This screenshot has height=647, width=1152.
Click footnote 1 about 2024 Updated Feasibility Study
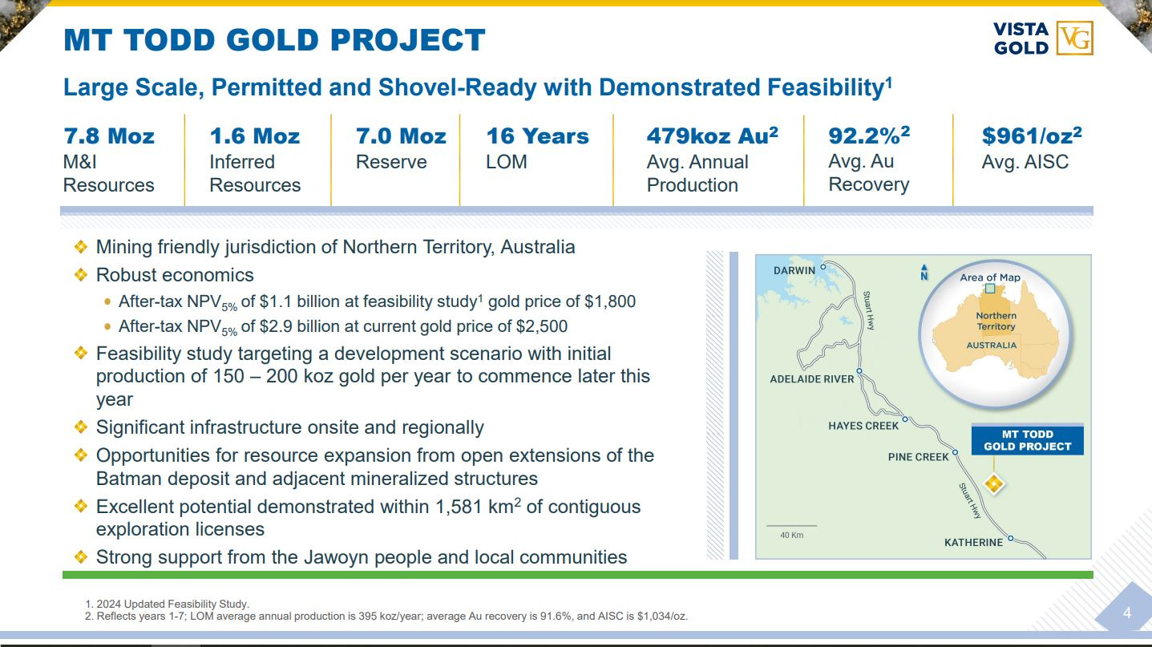[167, 604]
